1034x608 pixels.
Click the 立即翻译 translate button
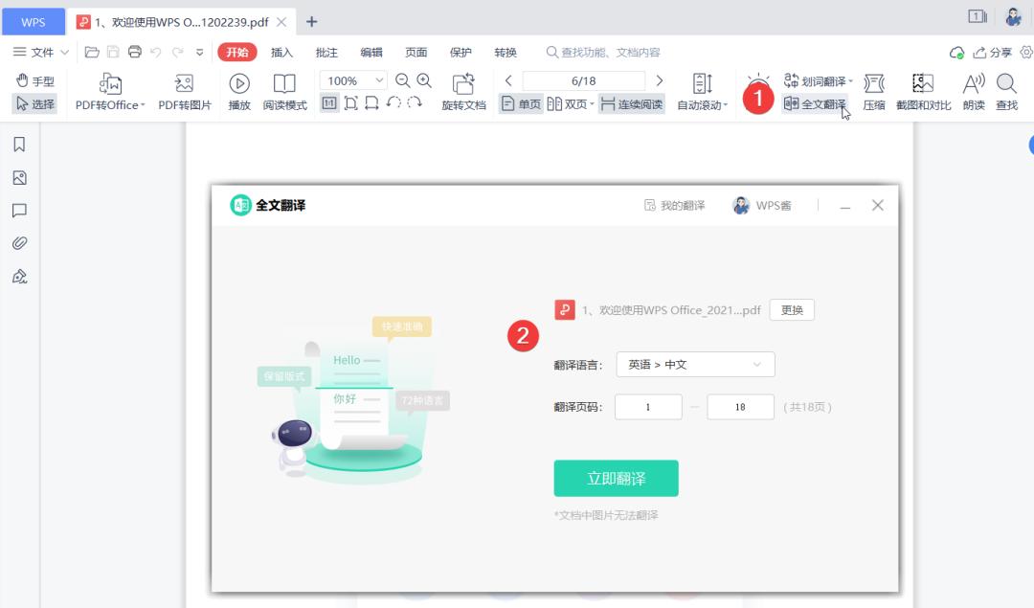coord(616,478)
